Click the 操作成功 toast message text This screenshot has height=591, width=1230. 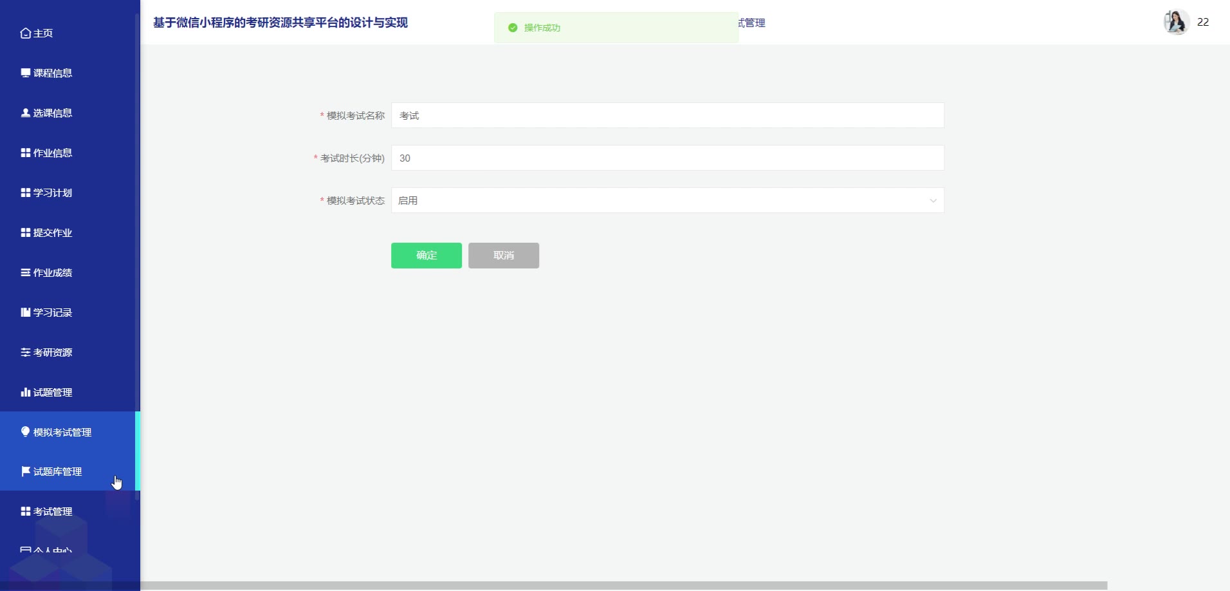point(542,28)
